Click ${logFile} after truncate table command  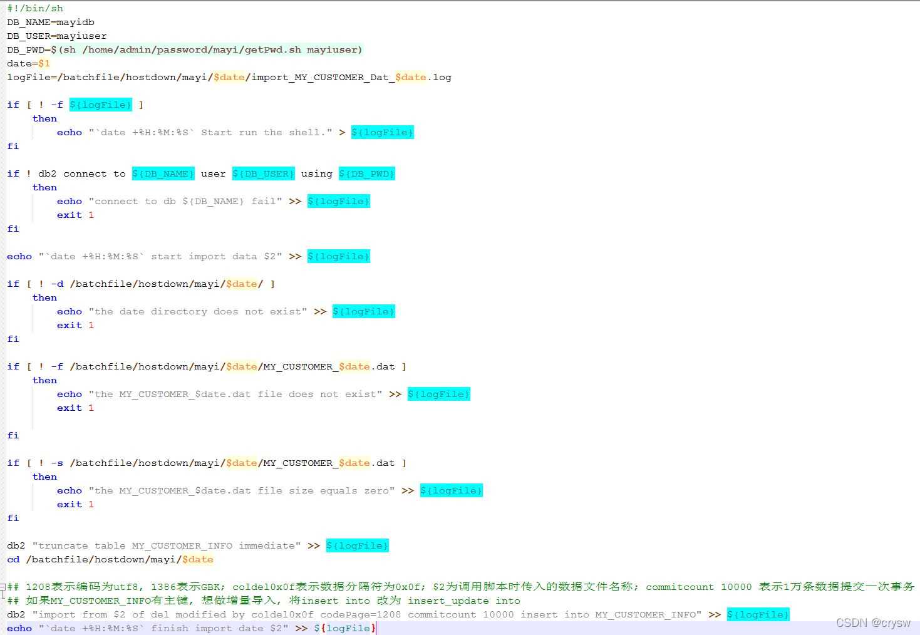(x=358, y=545)
